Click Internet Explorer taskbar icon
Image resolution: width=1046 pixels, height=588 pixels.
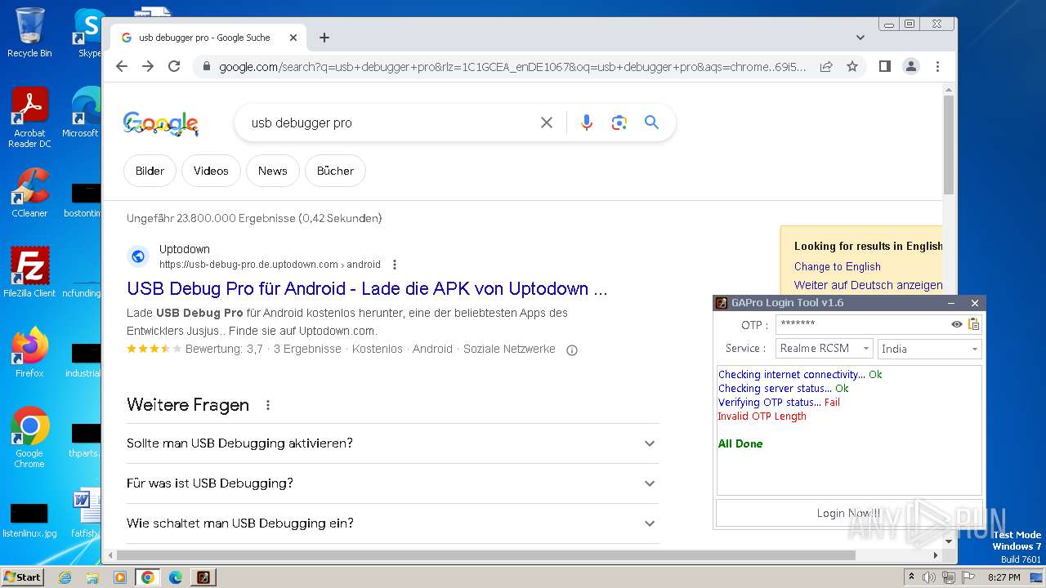click(65, 577)
